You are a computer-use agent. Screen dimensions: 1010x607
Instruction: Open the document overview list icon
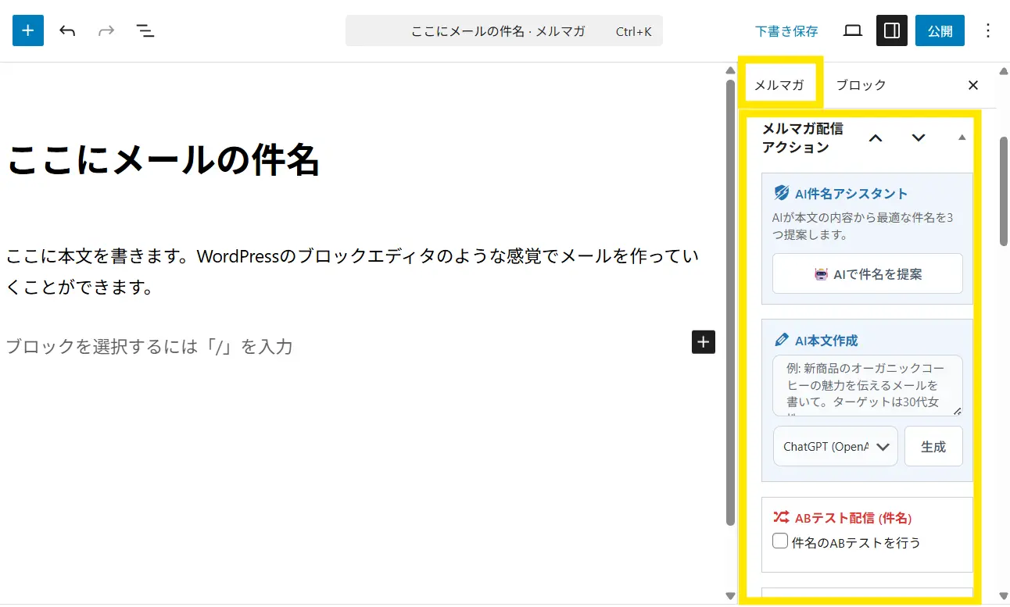tap(145, 30)
